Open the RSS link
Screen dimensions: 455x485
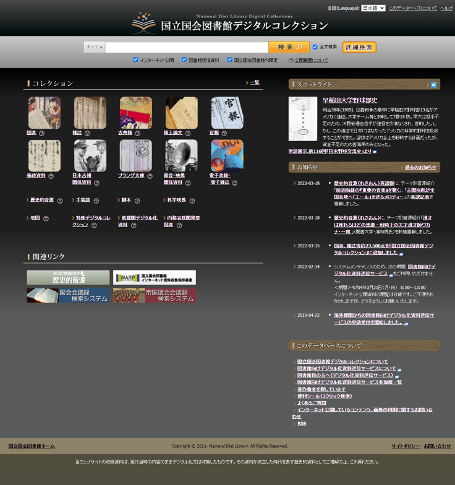[302, 424]
